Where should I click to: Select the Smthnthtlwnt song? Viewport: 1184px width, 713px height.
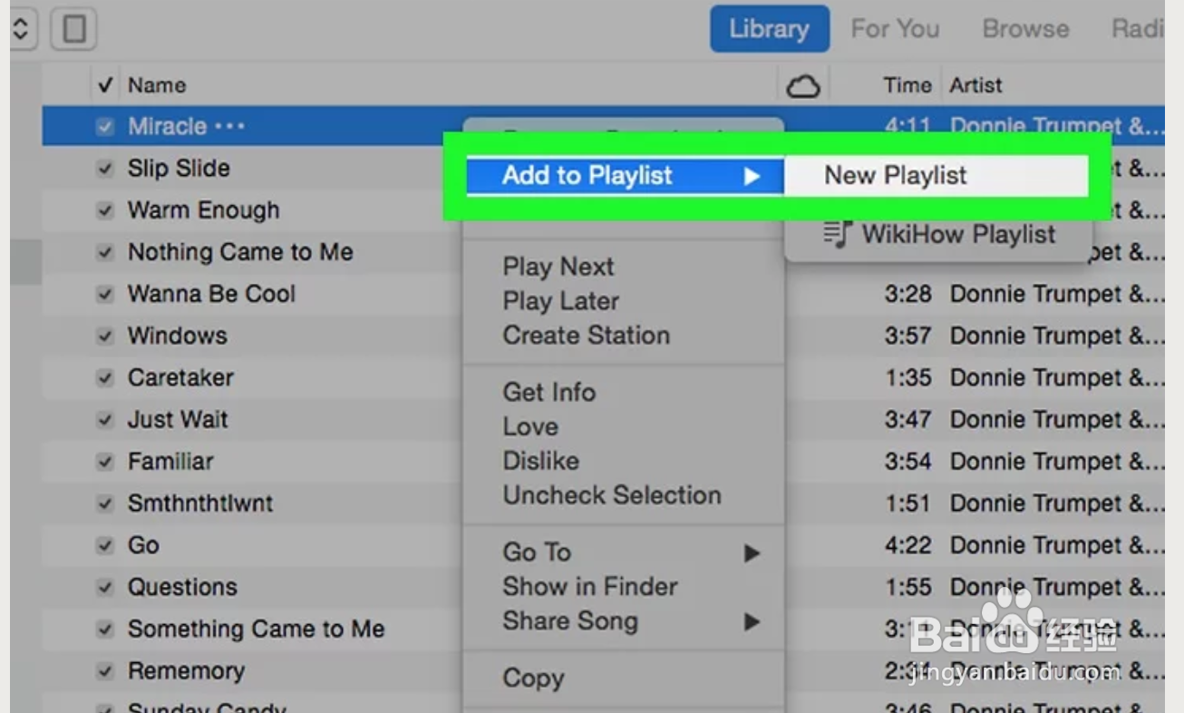click(200, 503)
